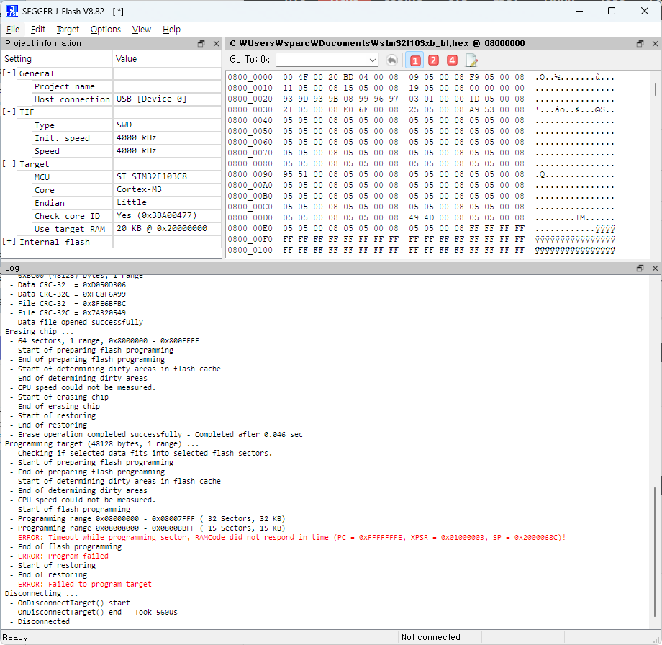
Task: Open the Options menu
Action: 106,30
